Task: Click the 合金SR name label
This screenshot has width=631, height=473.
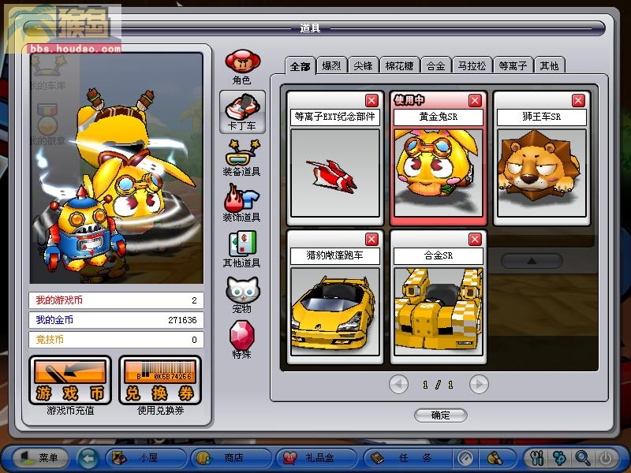Action: pos(439,255)
